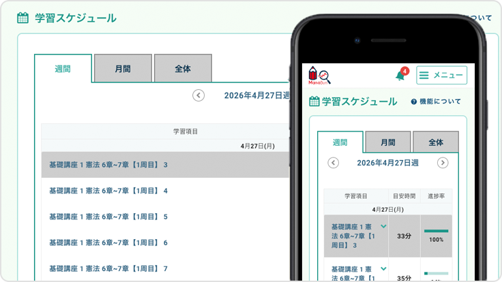Open the desktop 全体 tab
Image resolution: width=502 pixels, height=282 pixels.
[x=183, y=68]
